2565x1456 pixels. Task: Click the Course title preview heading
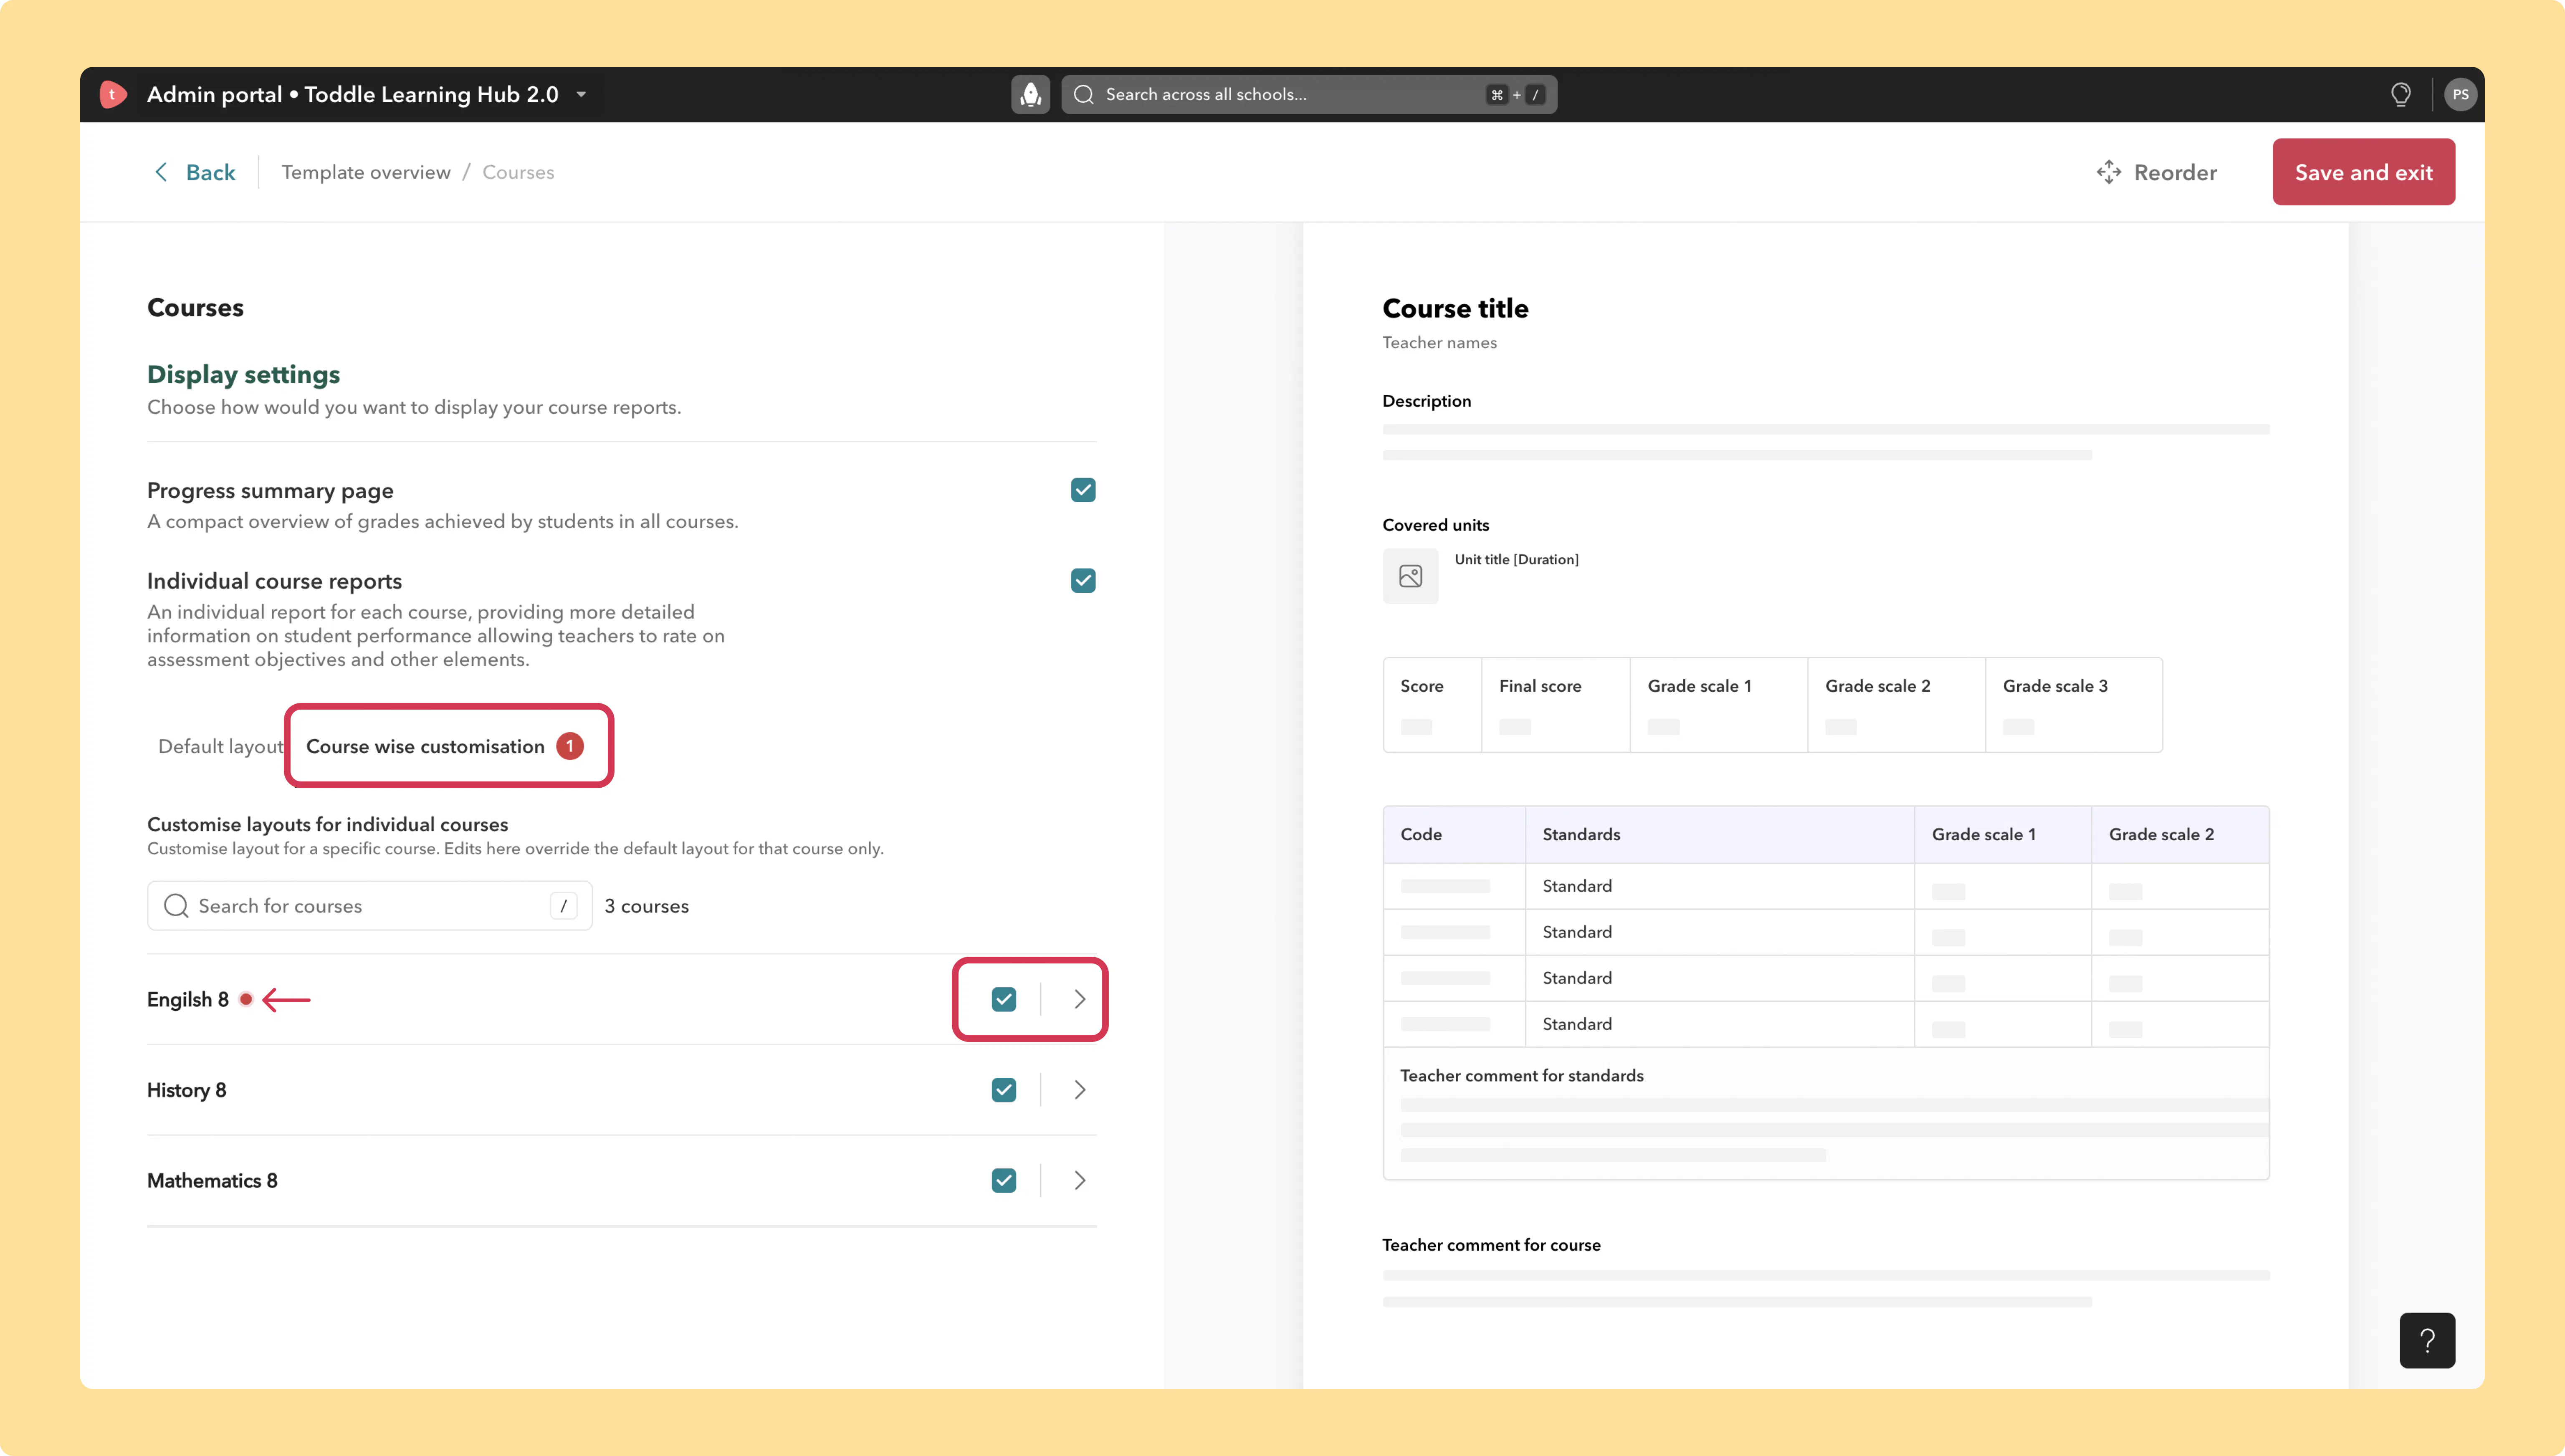coord(1455,308)
